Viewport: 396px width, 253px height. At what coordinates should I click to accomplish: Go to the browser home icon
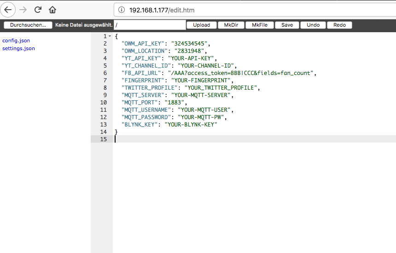52,10
